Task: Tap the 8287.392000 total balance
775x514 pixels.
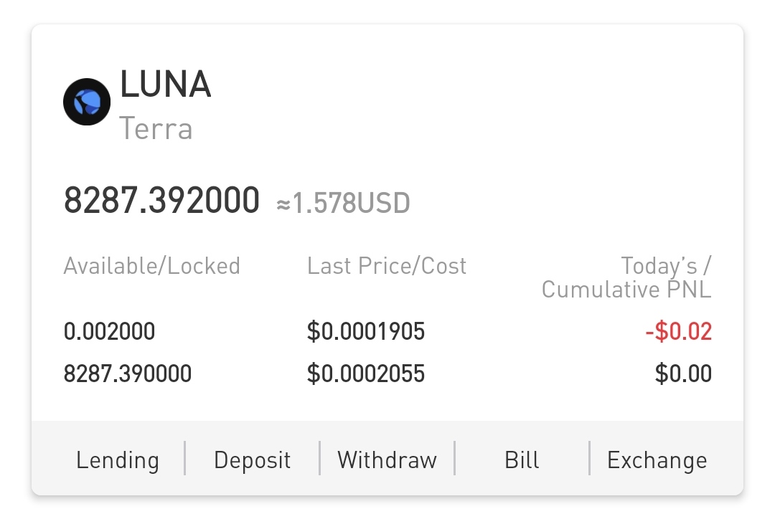Action: point(161,201)
